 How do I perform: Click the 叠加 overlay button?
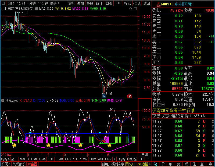[x=80, y=3]
